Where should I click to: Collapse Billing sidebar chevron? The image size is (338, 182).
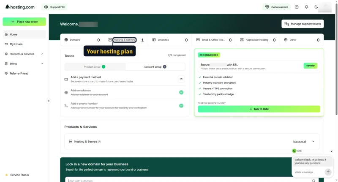[x=42, y=63]
